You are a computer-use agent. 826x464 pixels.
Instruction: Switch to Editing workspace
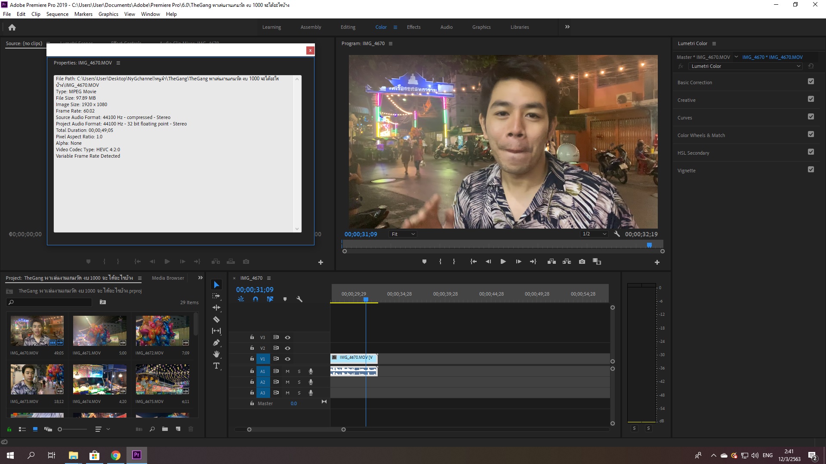point(348,27)
